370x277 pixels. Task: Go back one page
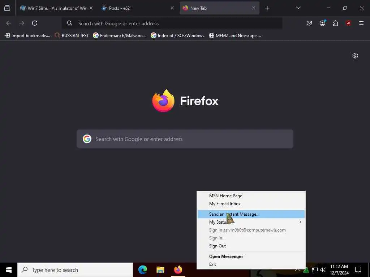9,23
